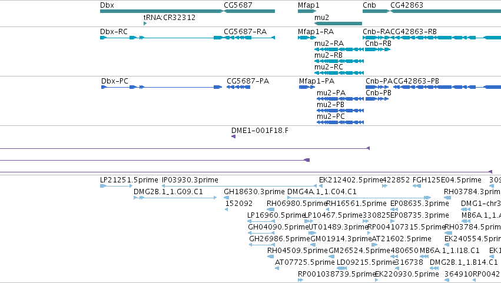Screen dimensions: 501x283
Task: Select the mu2-RC transcript label
Action: 329,67
